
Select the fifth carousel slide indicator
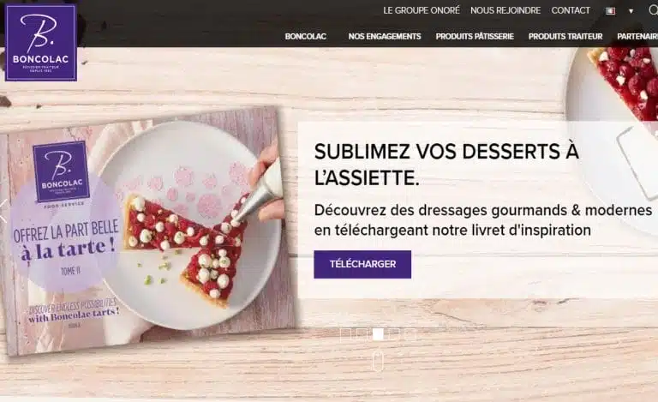(x=410, y=334)
